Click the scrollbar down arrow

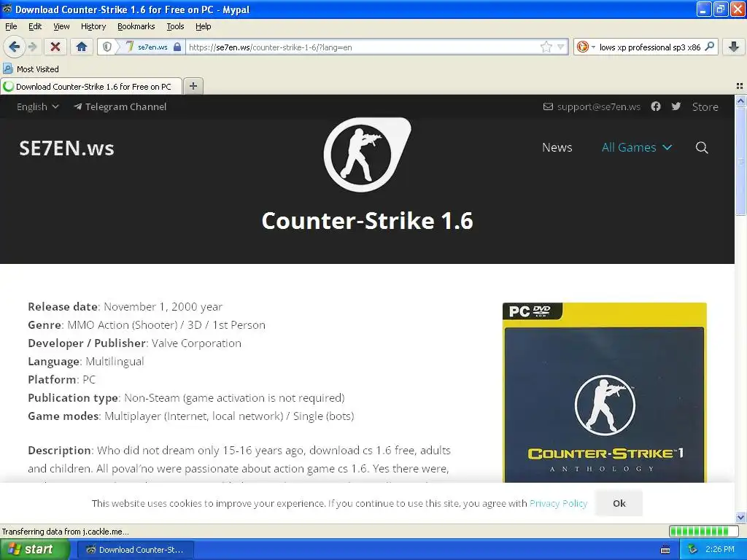tap(740, 517)
